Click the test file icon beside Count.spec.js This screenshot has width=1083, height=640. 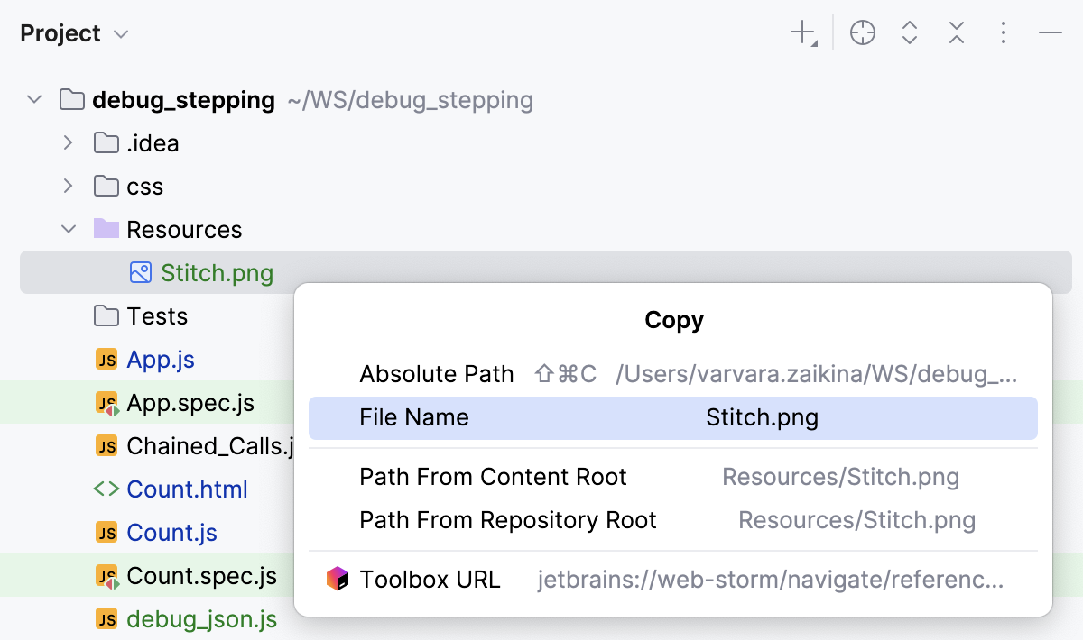click(105, 575)
